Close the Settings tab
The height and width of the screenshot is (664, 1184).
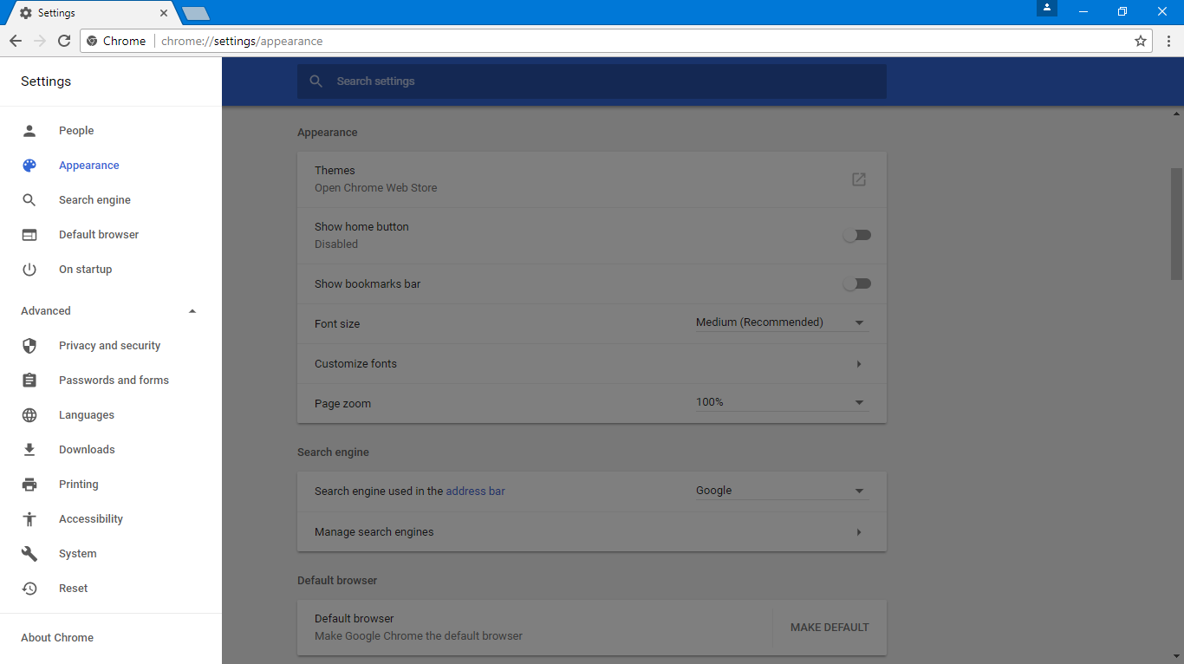coord(164,13)
